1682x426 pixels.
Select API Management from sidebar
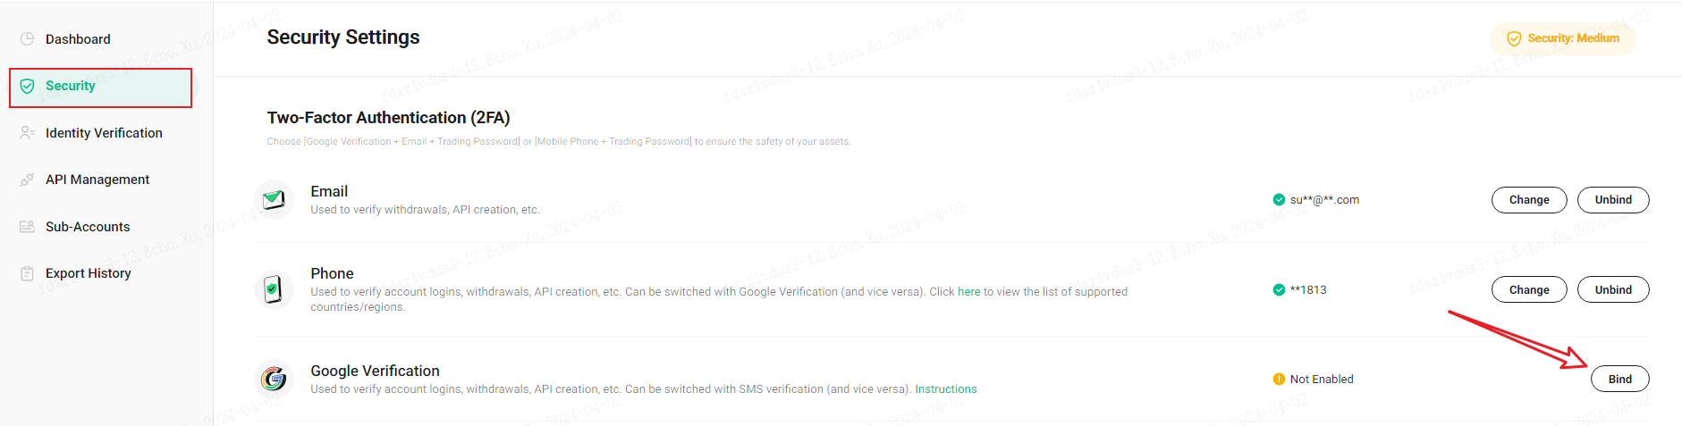(97, 180)
